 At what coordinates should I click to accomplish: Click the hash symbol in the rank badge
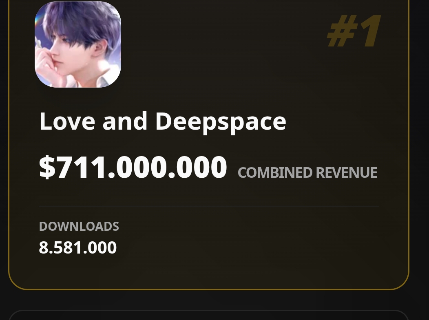343,31
